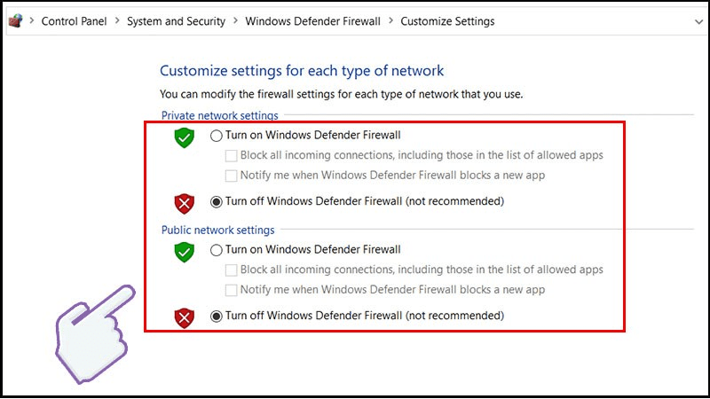Click green shield icon under Private network settings
Image resolution: width=710 pixels, height=399 pixels.
coord(184,137)
